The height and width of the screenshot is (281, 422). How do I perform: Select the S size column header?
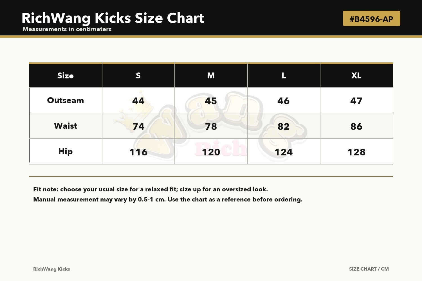pos(138,76)
